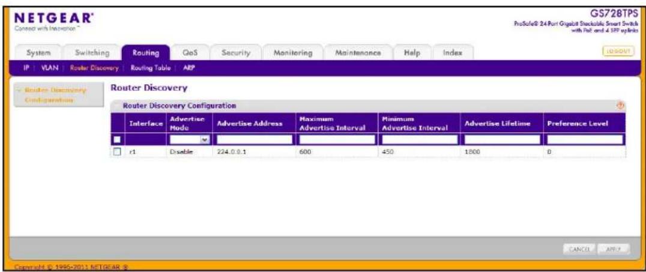Select the Routing tab

146,53
